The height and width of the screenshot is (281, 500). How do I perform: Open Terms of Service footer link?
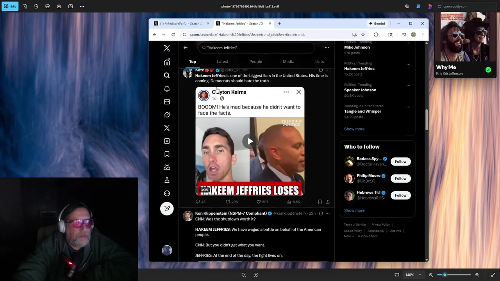(x=355, y=225)
